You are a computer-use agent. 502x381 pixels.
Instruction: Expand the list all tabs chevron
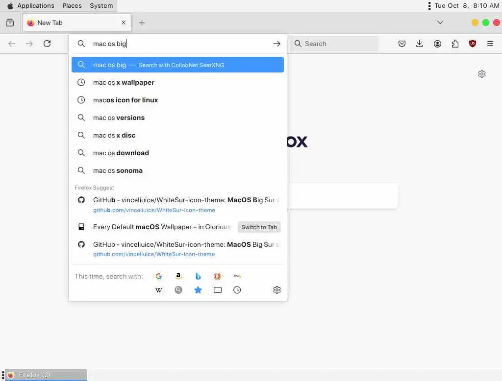click(x=440, y=23)
